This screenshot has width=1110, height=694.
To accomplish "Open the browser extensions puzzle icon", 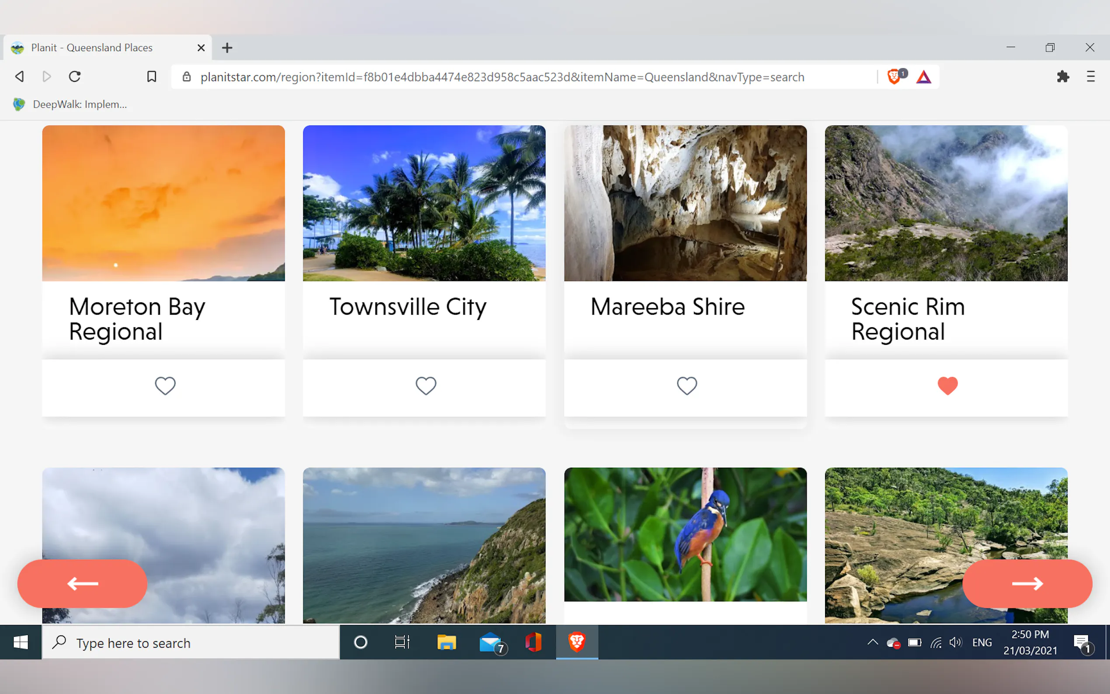I will 1063,76.
